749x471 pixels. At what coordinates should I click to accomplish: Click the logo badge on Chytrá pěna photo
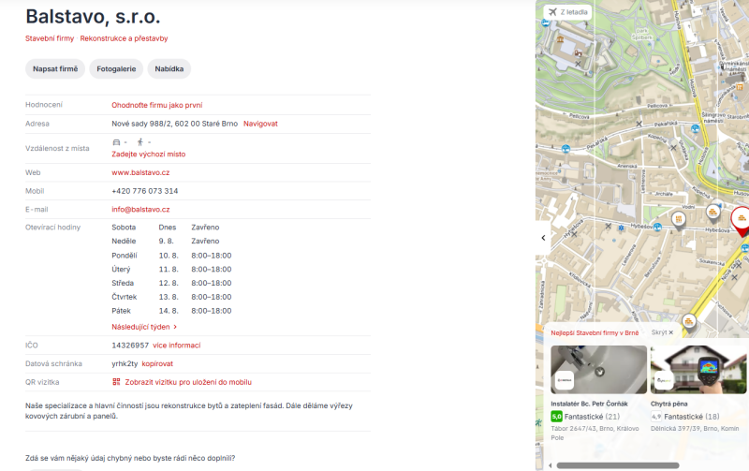click(x=664, y=380)
